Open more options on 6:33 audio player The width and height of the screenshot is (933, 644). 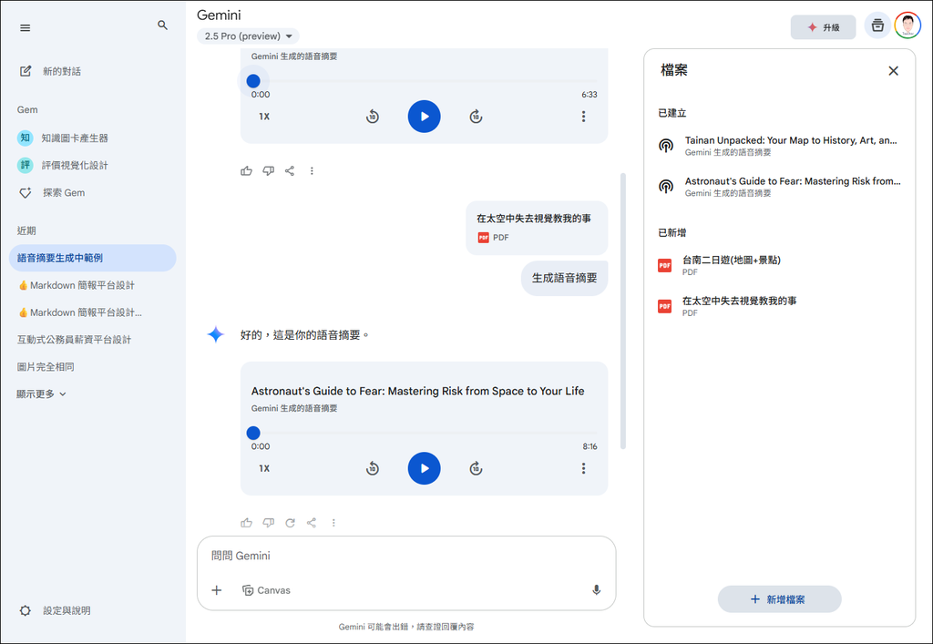(x=583, y=117)
